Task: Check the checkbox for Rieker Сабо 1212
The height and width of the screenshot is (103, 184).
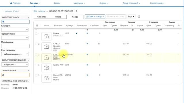Action: pos(36,33)
